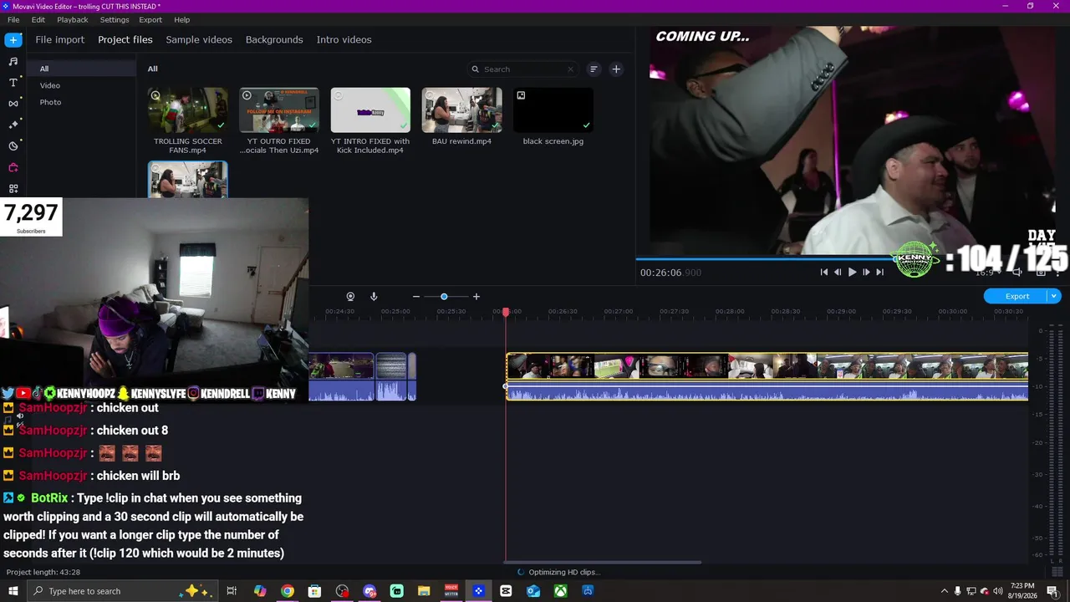
Task: Click the audio waveform of selected clip
Action: [x=767, y=390]
